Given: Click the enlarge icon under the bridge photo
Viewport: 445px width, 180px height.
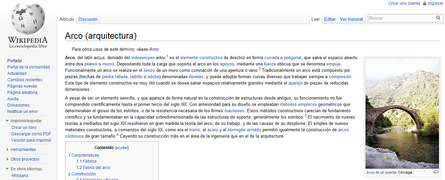Looking at the screenshot, I should [436, 172].
